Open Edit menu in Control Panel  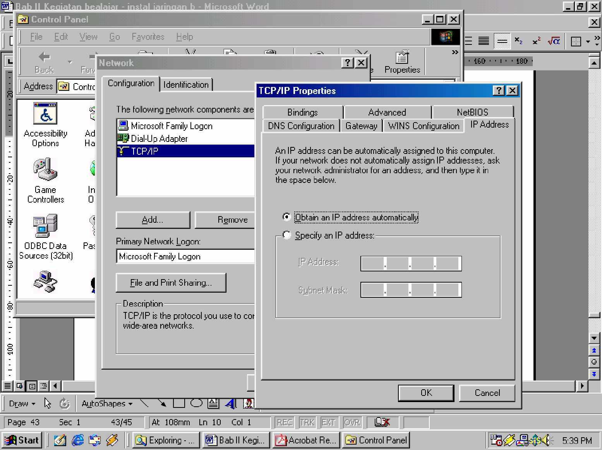(x=61, y=37)
